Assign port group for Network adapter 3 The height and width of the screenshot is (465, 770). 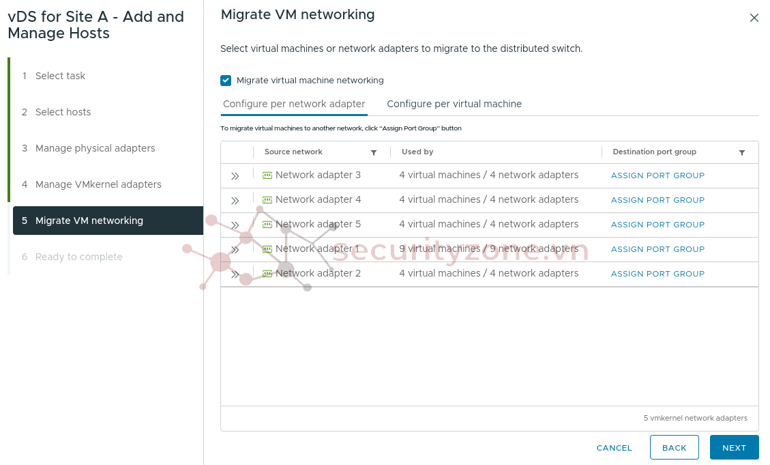click(x=657, y=175)
